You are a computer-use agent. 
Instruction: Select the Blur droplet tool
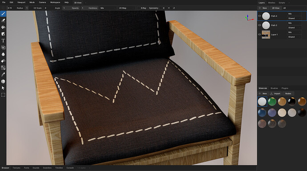click(3, 54)
